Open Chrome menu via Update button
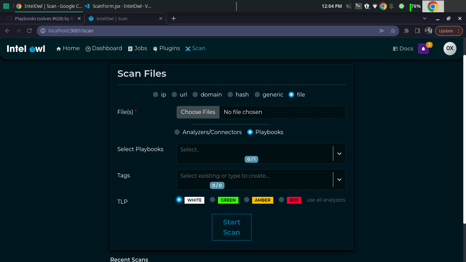466x262 pixels. 449,31
